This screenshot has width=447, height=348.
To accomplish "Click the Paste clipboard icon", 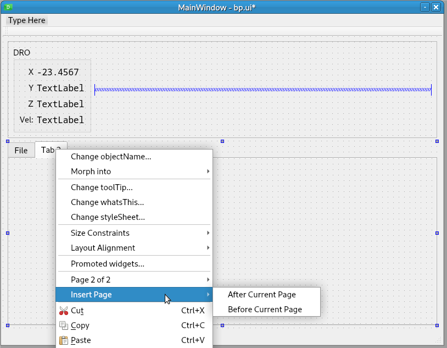I will pos(64,340).
